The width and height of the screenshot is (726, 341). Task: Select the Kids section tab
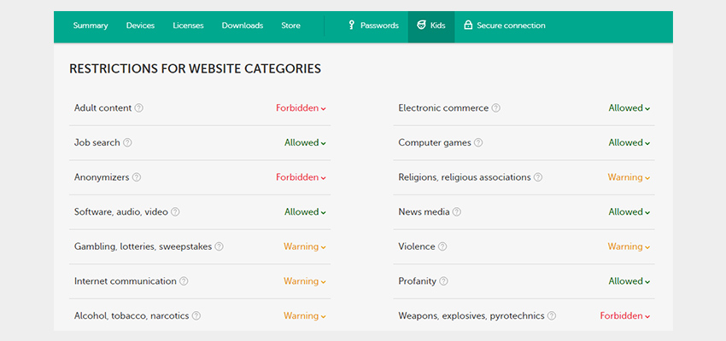[x=431, y=26]
